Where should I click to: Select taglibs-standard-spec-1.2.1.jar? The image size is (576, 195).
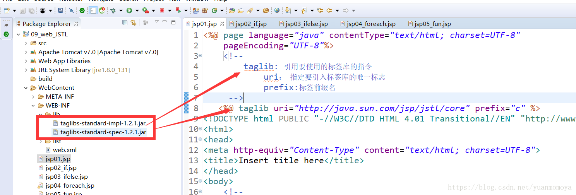[99, 132]
